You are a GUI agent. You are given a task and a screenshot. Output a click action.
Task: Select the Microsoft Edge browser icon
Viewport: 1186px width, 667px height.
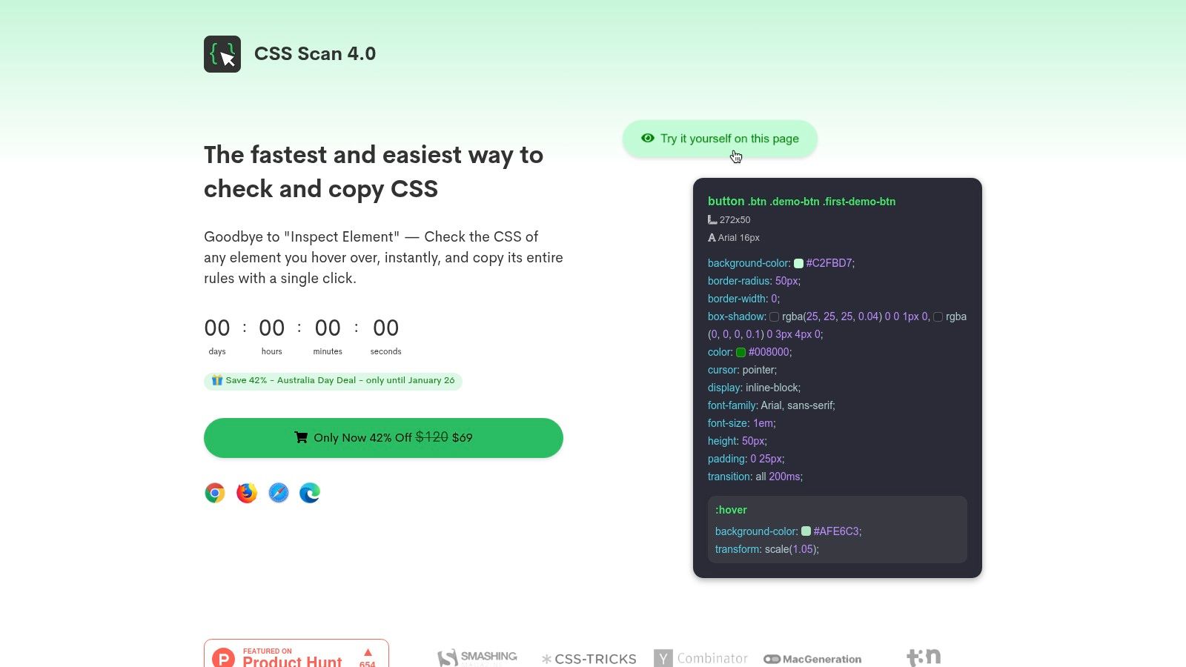point(309,492)
